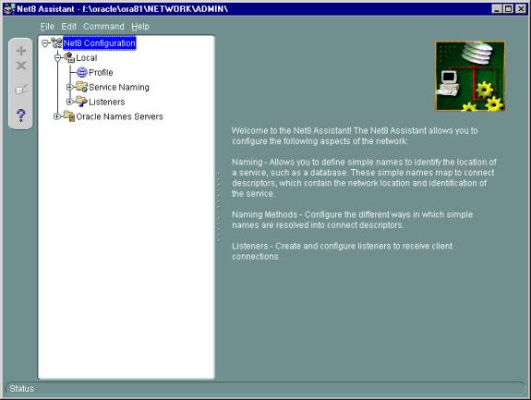The image size is (531, 400).
Task: Expand the Oracle Names Servers node
Action: pyautogui.click(x=57, y=116)
